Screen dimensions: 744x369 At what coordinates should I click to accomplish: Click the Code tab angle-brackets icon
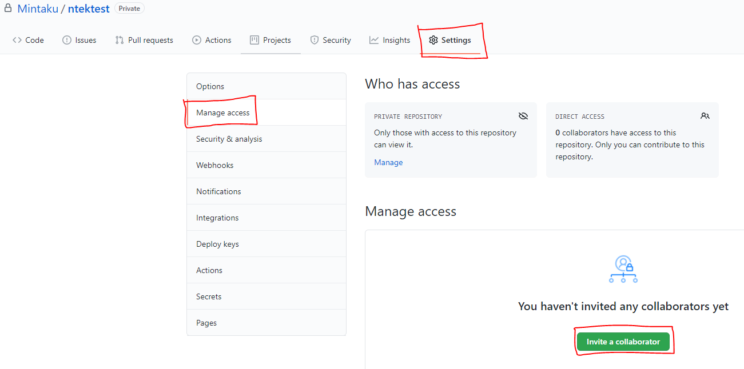(x=17, y=40)
